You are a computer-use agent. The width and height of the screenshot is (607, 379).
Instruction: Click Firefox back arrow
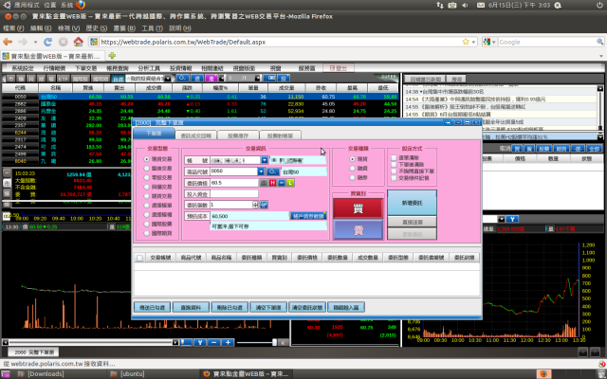8,42
